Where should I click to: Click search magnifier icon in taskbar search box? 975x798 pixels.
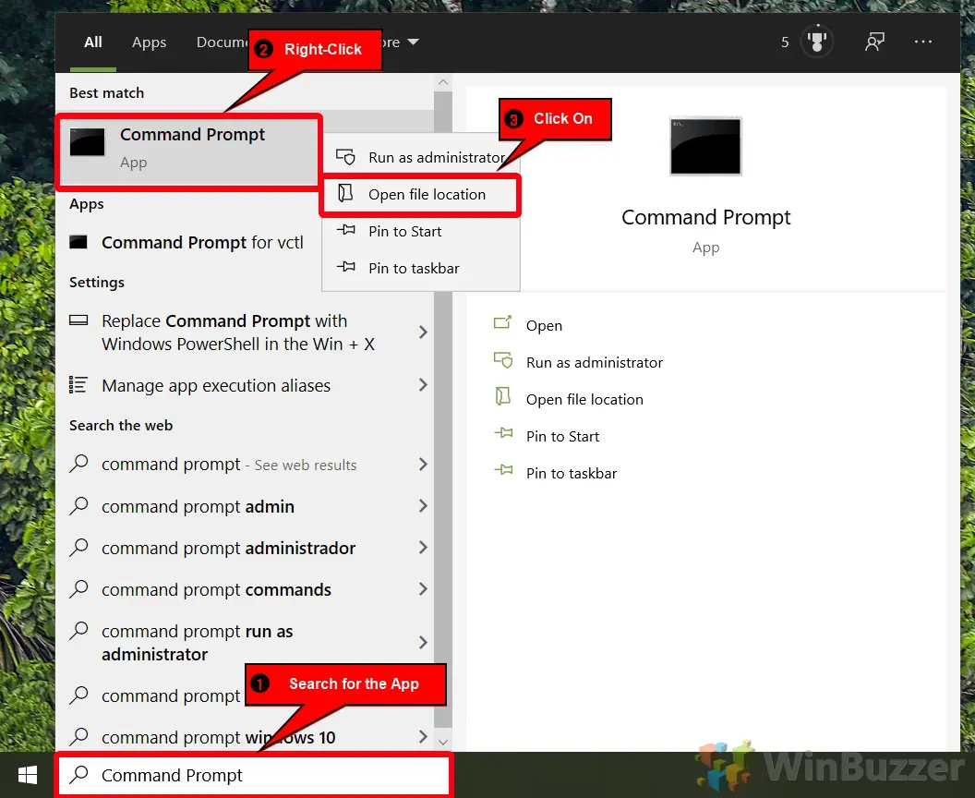point(79,774)
